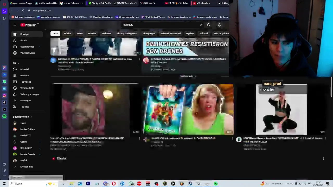Select the Noticias filter chip
The image size is (333, 187).
pyautogui.click(x=92, y=34)
